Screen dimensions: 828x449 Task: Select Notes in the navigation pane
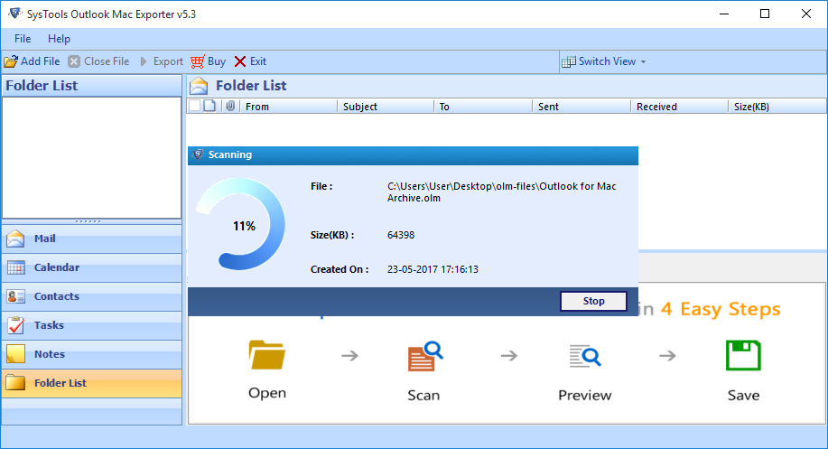click(92, 354)
